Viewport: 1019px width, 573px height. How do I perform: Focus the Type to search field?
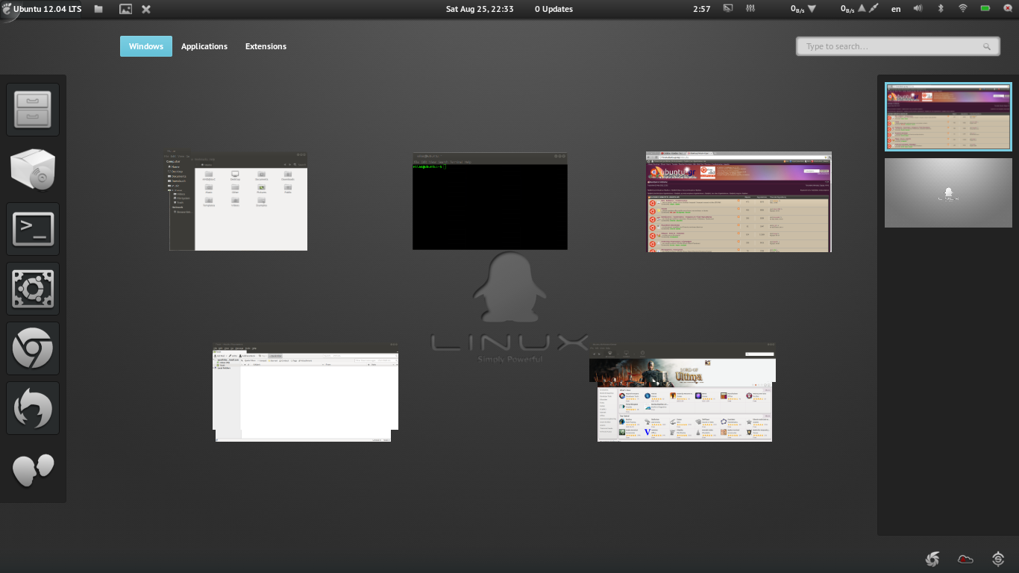point(898,46)
